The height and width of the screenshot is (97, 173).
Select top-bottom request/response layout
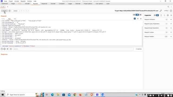[137, 15]
